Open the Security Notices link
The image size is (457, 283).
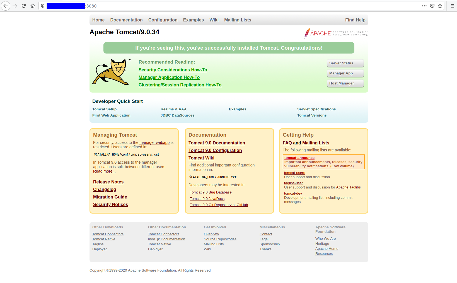110,205
